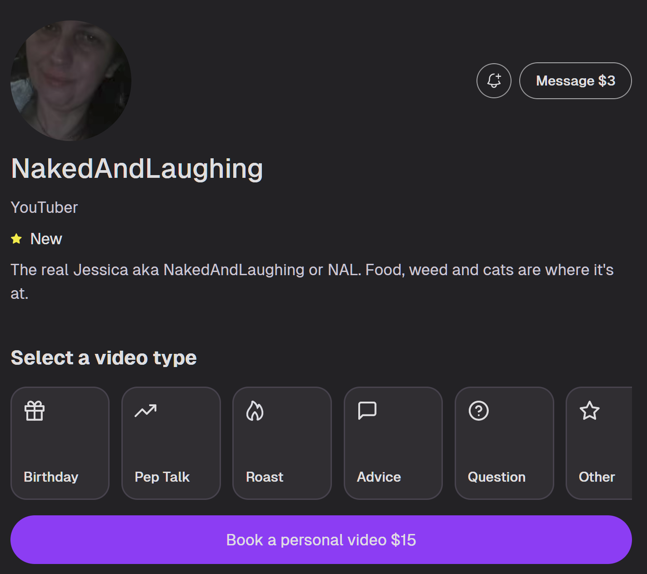Click the yellow star rating icon
647x574 pixels.
pyautogui.click(x=16, y=239)
